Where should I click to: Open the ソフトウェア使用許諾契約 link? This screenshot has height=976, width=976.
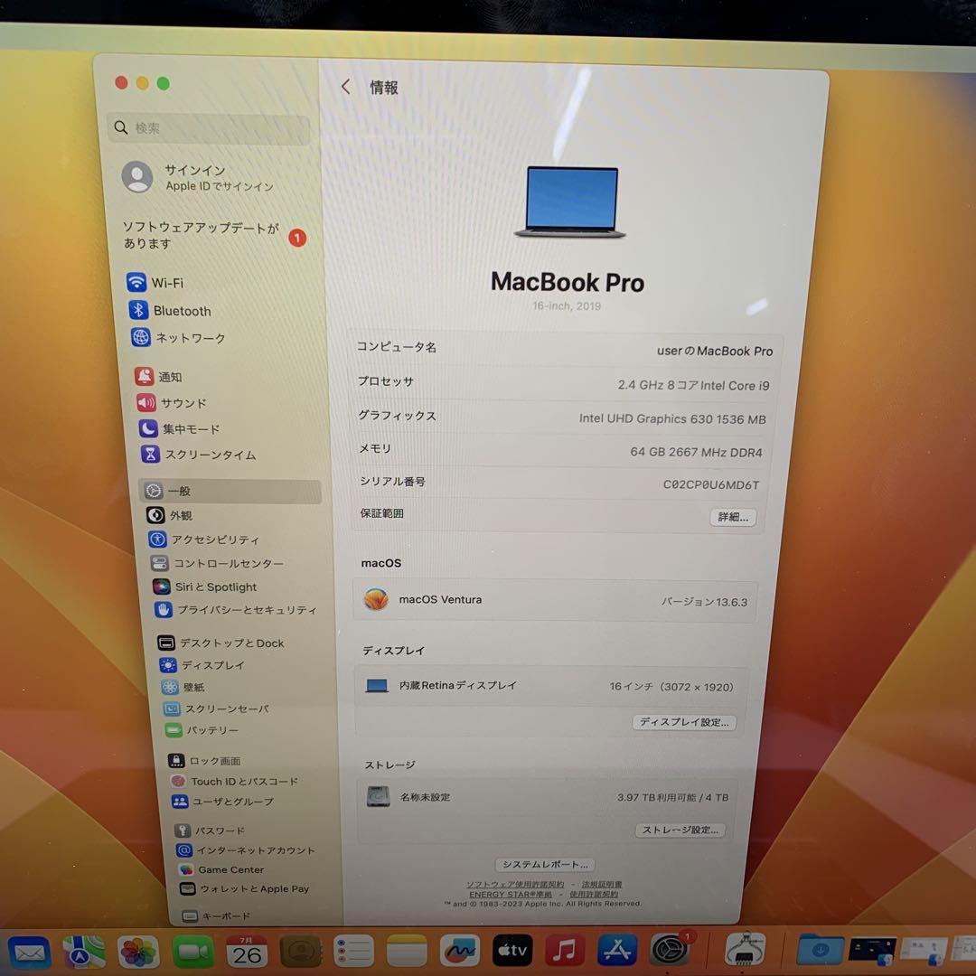point(515,885)
